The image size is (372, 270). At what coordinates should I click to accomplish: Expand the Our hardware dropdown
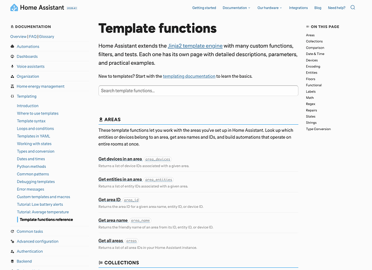pos(269,8)
